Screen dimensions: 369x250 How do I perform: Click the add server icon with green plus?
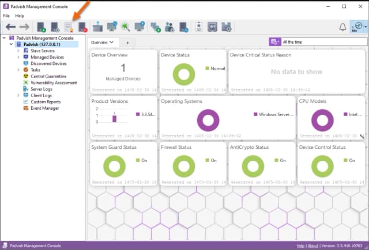[41, 27]
